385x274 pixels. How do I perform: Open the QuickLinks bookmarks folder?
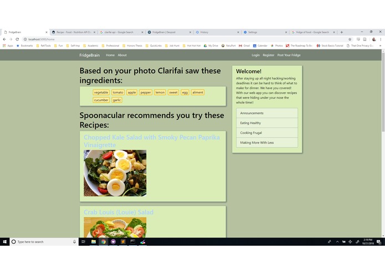tap(153, 45)
